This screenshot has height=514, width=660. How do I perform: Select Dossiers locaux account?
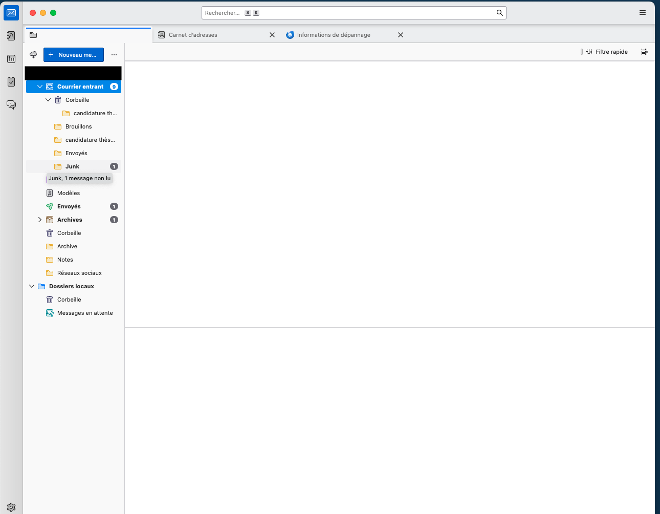coord(74,286)
